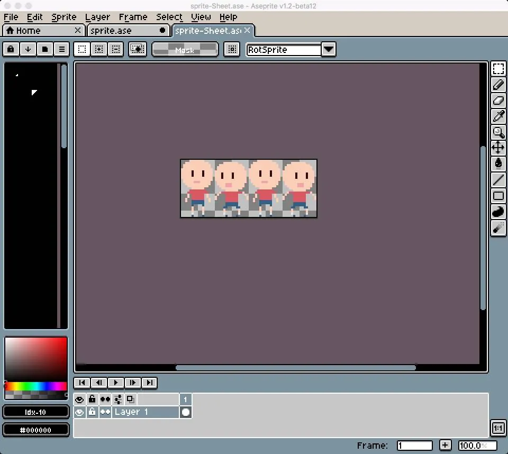Open the RotSprite algorithm dropdown arrow
The width and height of the screenshot is (508, 454).
pyautogui.click(x=329, y=49)
